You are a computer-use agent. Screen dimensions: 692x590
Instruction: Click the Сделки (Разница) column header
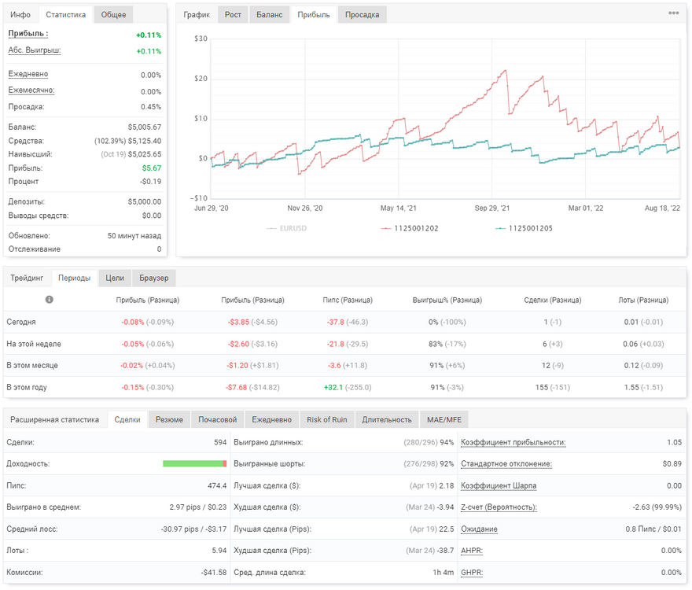tap(553, 301)
